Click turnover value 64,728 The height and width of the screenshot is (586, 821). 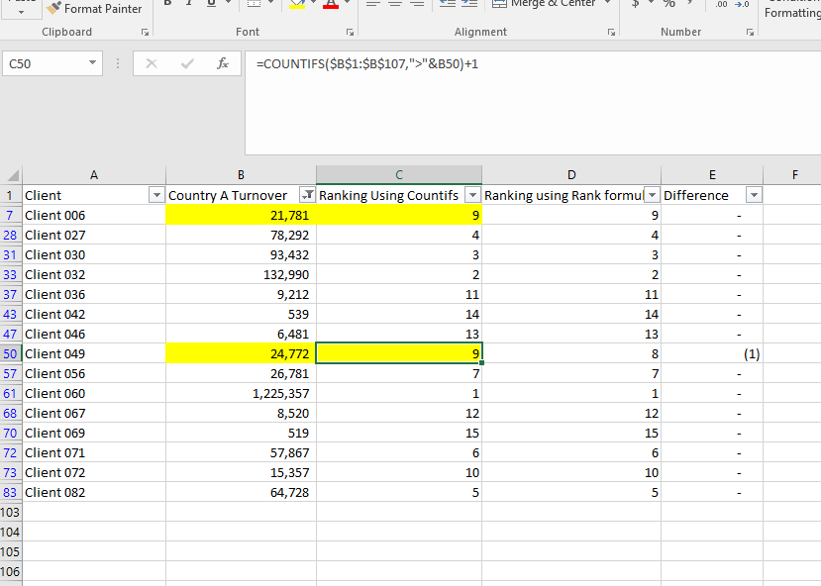pyautogui.click(x=241, y=493)
